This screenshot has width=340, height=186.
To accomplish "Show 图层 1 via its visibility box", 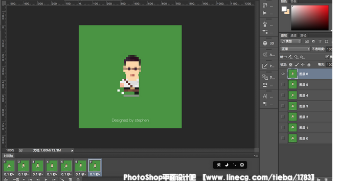I will [283, 127].
